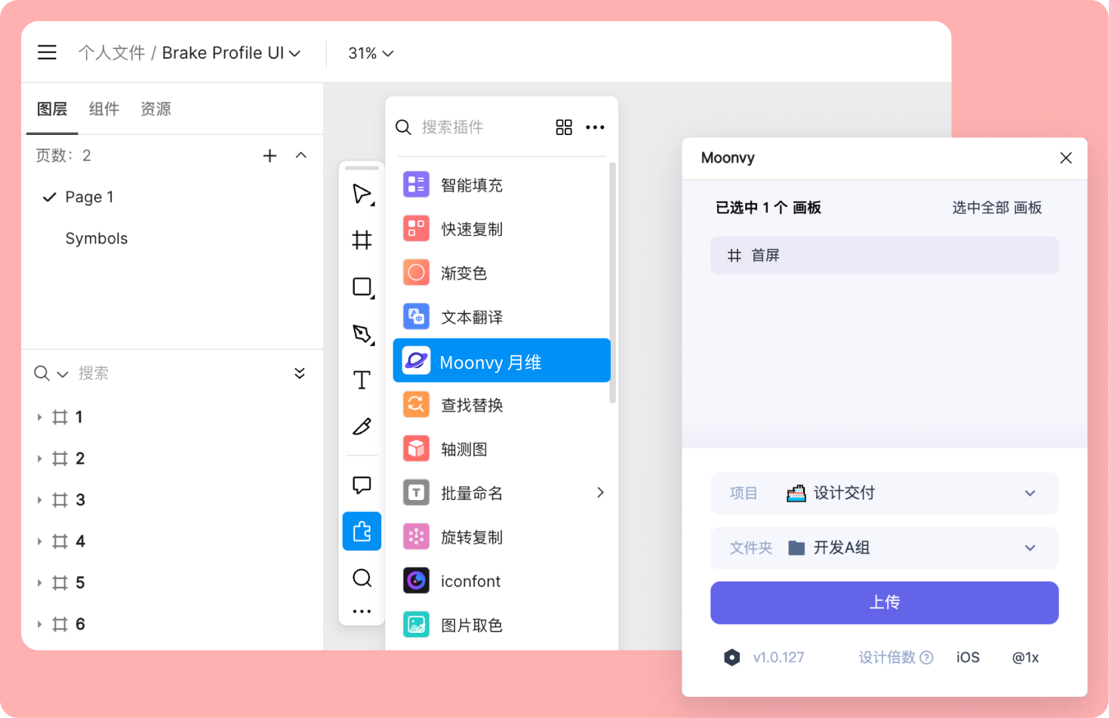Select the Comment tool

pyautogui.click(x=362, y=485)
